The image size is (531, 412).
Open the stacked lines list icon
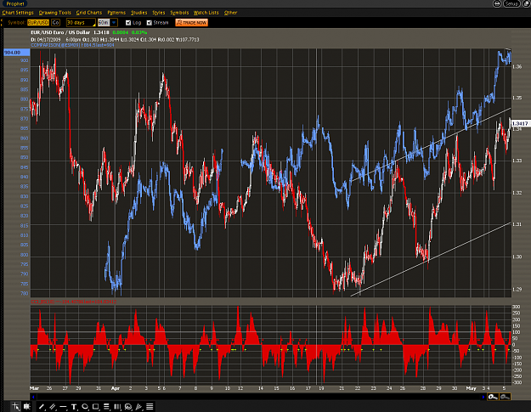pyautogui.click(x=150, y=407)
